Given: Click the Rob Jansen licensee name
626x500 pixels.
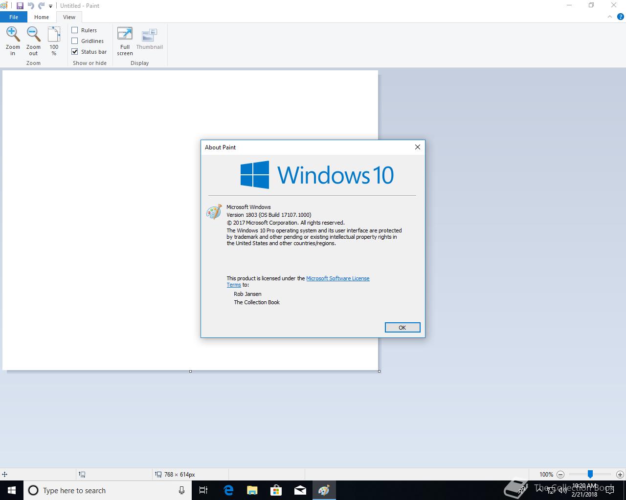Looking at the screenshot, I should [x=247, y=294].
